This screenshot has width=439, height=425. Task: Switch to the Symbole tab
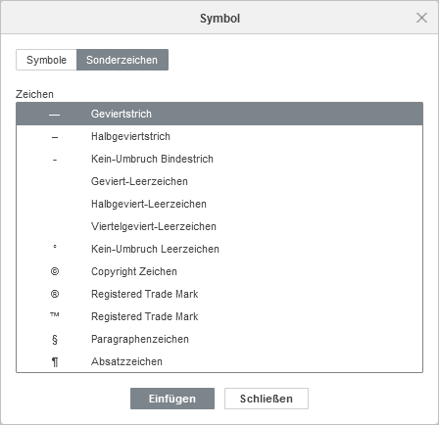coord(46,60)
